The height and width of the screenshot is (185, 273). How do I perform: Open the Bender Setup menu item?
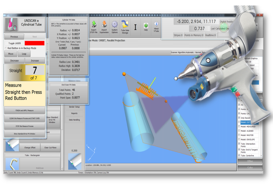(74, 107)
